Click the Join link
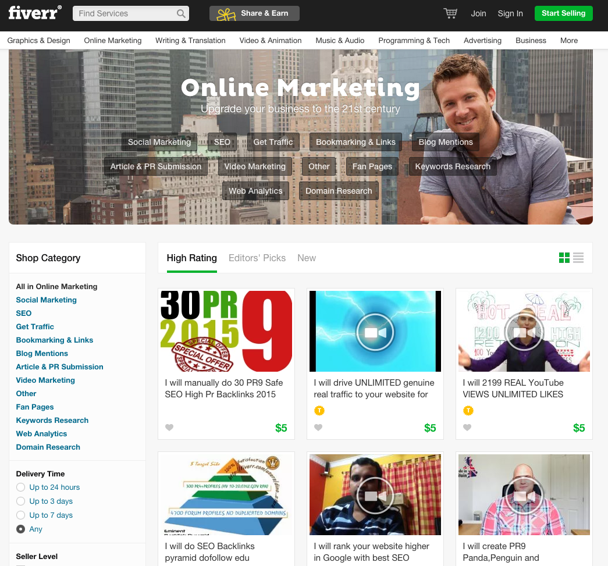Image resolution: width=608 pixels, height=566 pixels. coord(478,13)
